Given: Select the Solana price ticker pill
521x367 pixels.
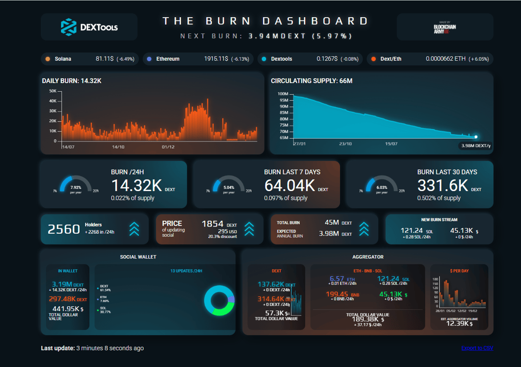Looking at the screenshot, I should click(90, 59).
